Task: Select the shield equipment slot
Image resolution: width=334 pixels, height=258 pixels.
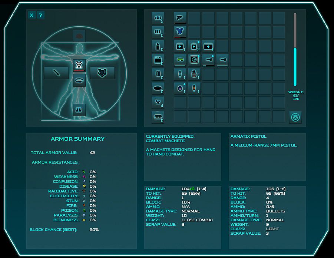Action: coord(102,73)
